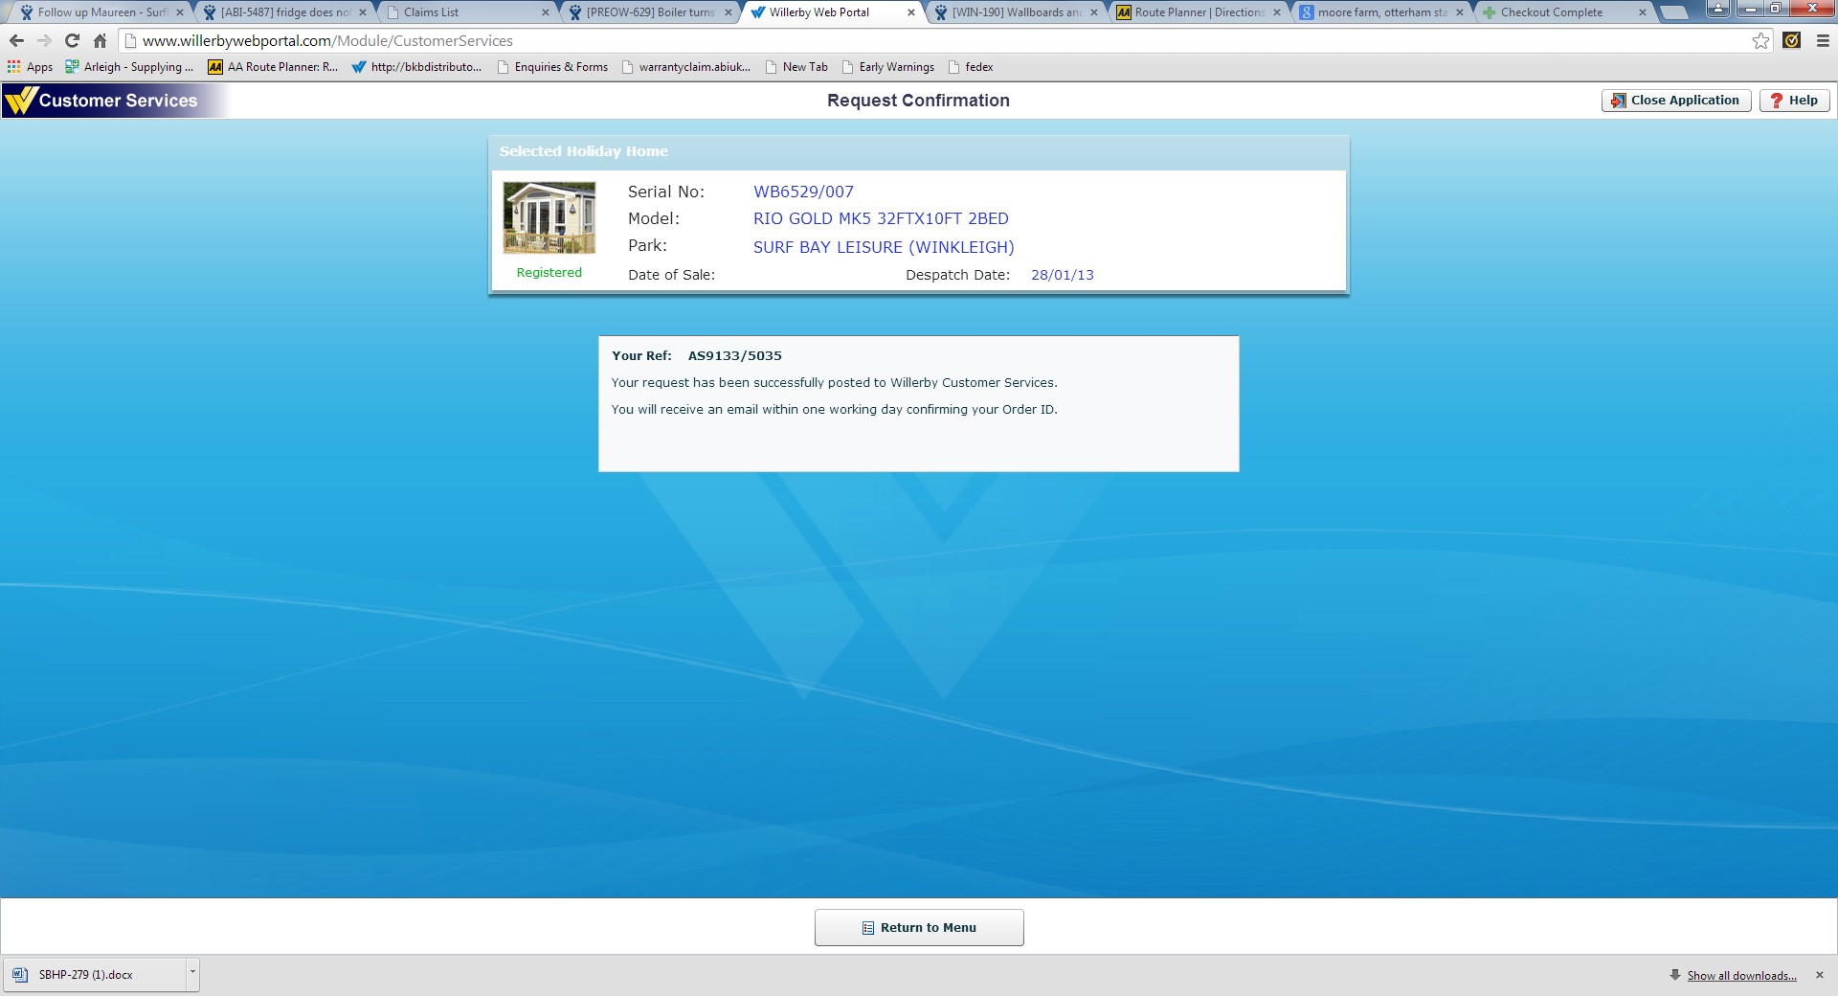
Task: Click reference AS9133/5035
Action: click(x=734, y=355)
